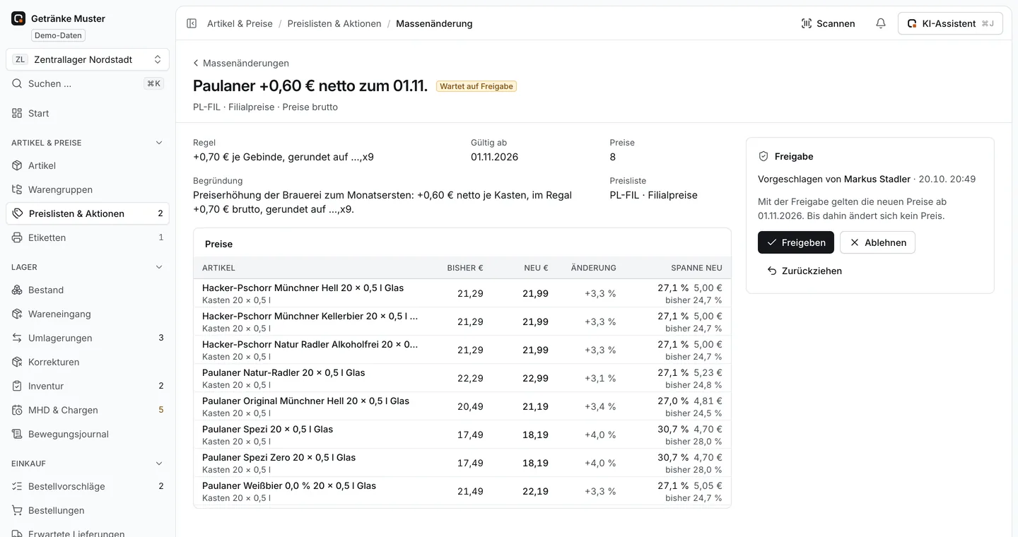Click the Markus Stadler name
Screen dimensions: 1018x537
pos(877,179)
